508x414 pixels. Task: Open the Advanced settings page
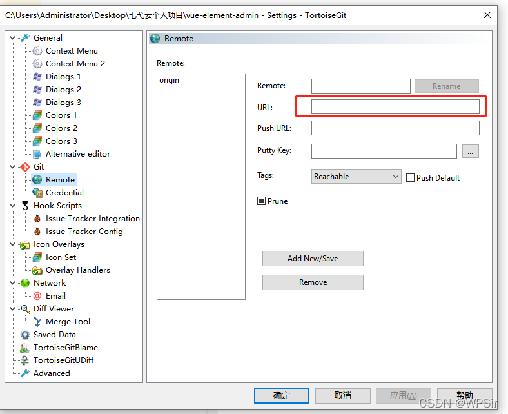pos(52,373)
